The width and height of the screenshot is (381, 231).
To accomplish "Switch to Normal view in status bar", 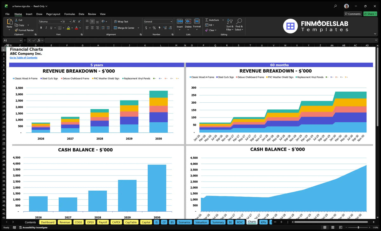I will tap(324, 228).
